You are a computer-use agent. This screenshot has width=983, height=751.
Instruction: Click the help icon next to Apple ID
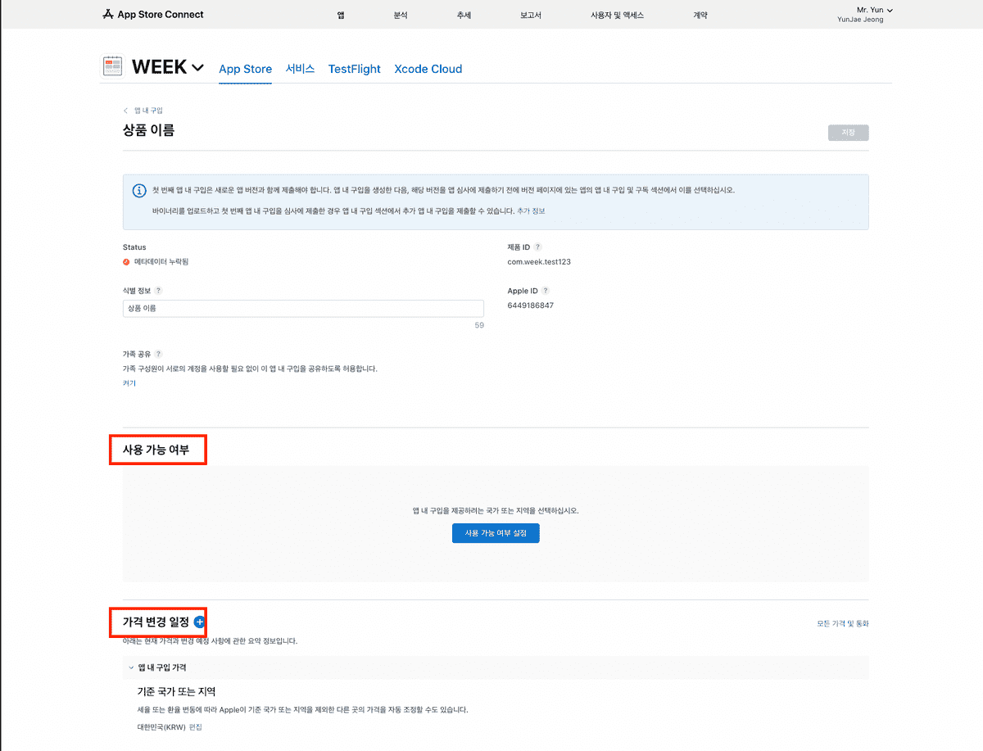point(546,291)
